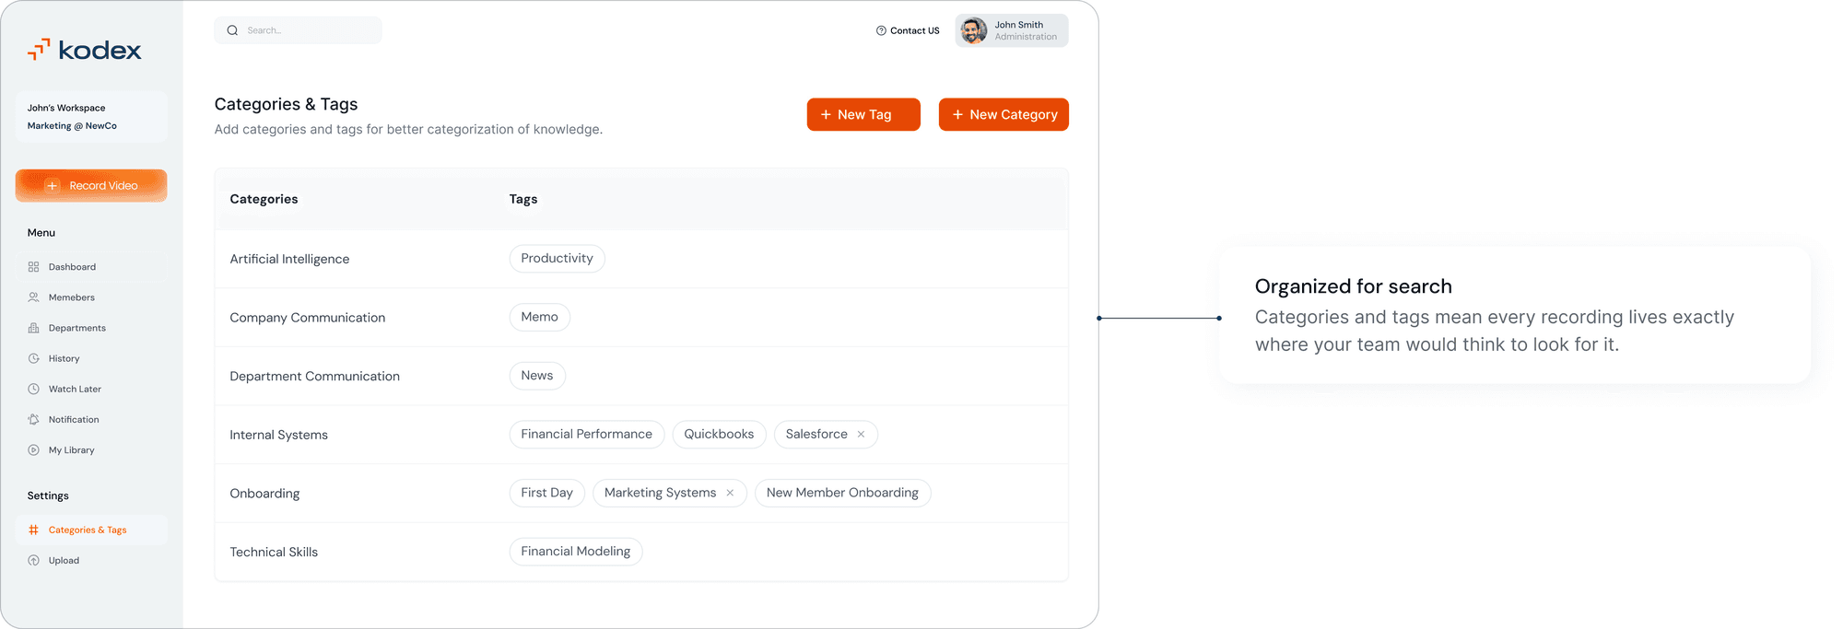Image resolution: width=1843 pixels, height=629 pixels.
Task: Remove the Salesforce tag with its x
Action: click(x=861, y=435)
